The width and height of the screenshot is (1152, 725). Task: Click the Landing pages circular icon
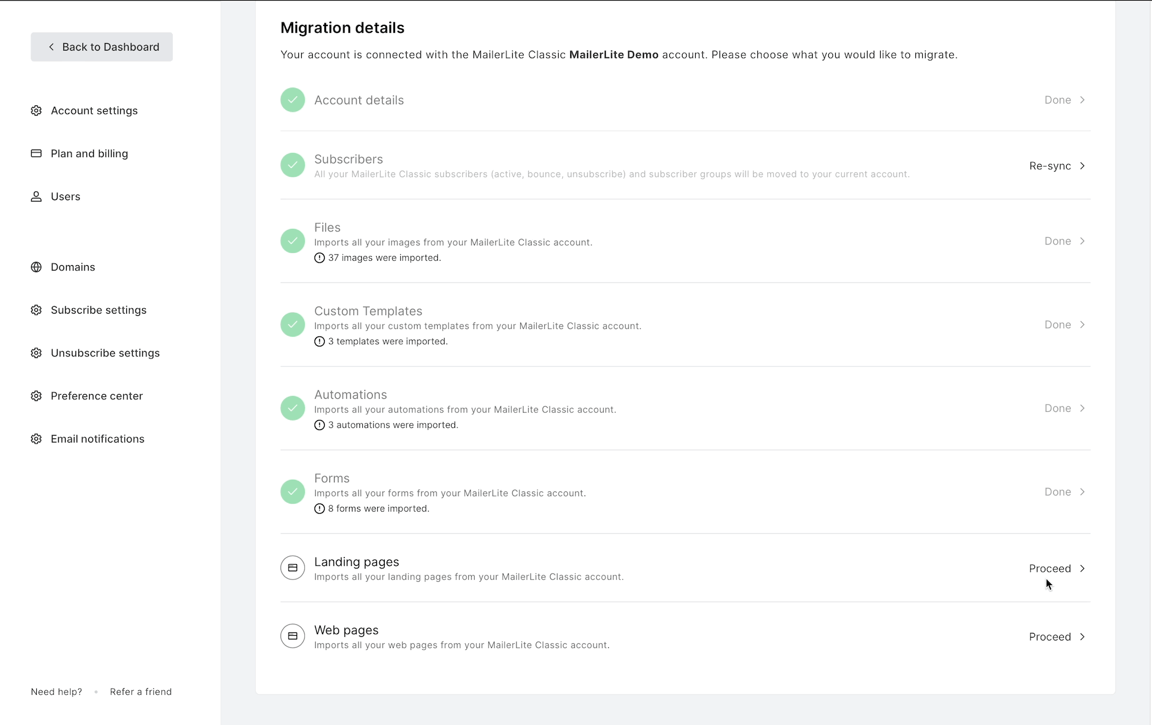pos(293,568)
